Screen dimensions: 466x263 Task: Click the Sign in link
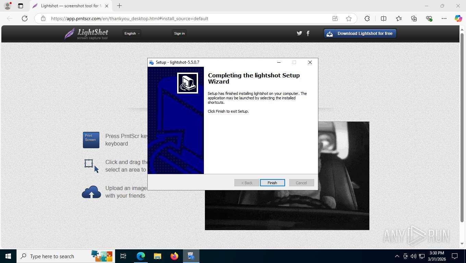(179, 33)
